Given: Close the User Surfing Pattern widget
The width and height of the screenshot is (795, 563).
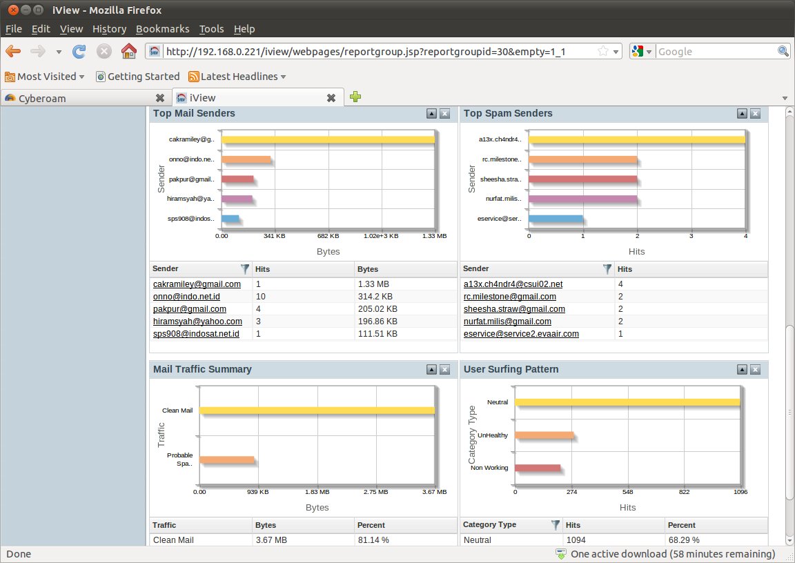Looking at the screenshot, I should click(x=755, y=370).
